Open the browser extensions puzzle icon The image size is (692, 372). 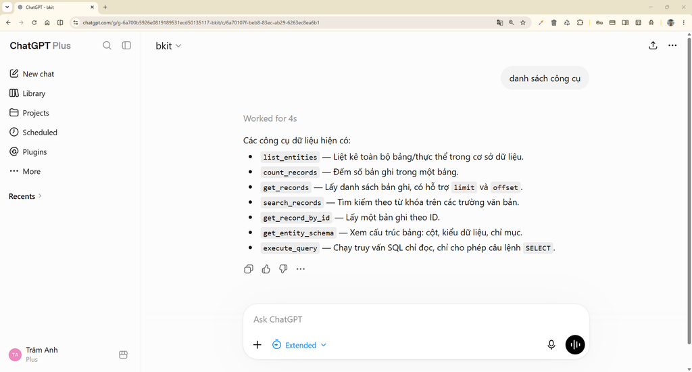coord(580,22)
